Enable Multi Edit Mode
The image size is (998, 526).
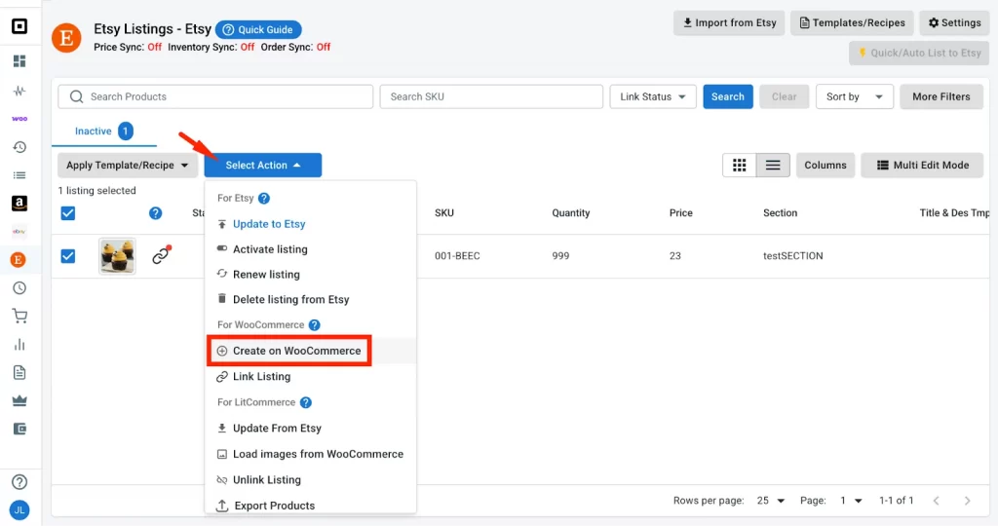pyautogui.click(x=922, y=166)
